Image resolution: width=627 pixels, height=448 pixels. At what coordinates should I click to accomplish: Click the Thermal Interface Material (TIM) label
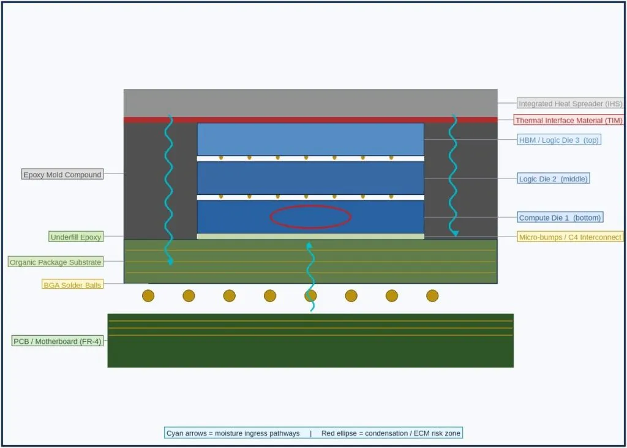569,120
